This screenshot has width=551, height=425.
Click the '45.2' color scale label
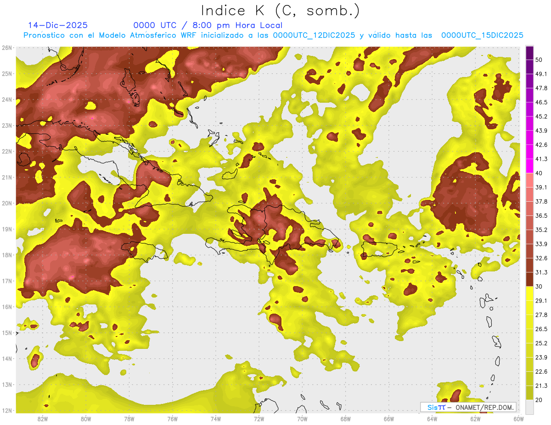coord(541,116)
